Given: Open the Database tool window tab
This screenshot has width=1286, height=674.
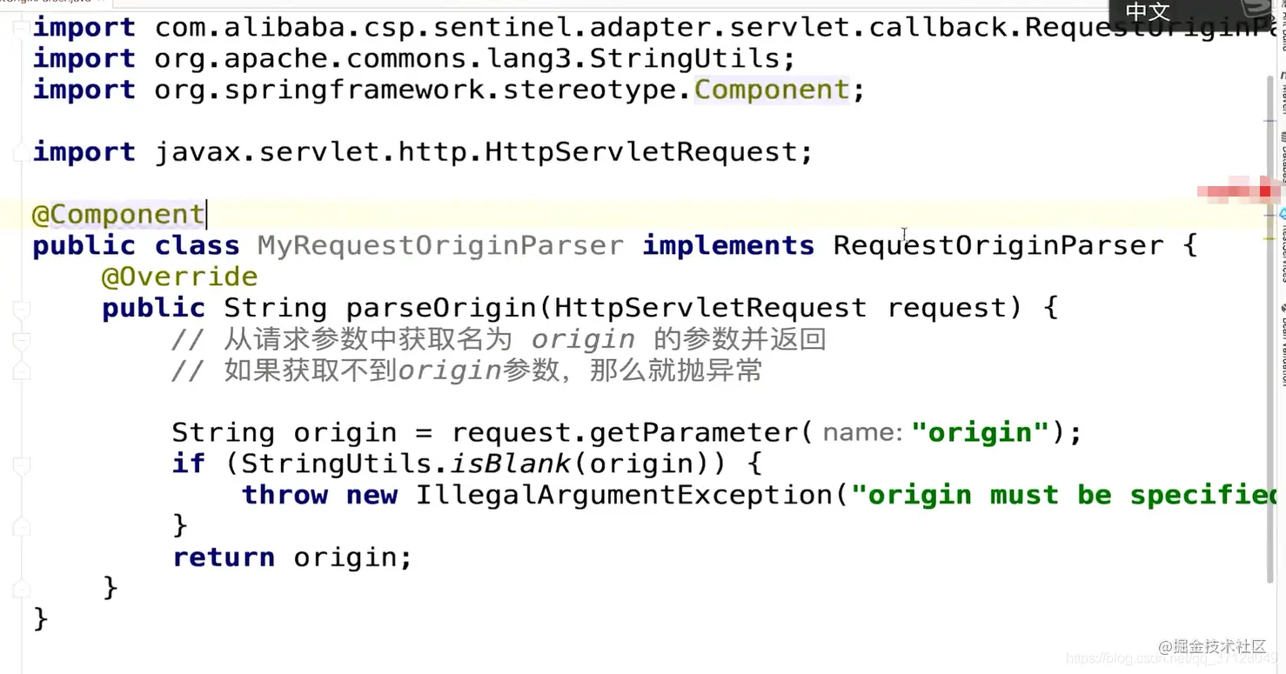Looking at the screenshot, I should click(x=1282, y=157).
